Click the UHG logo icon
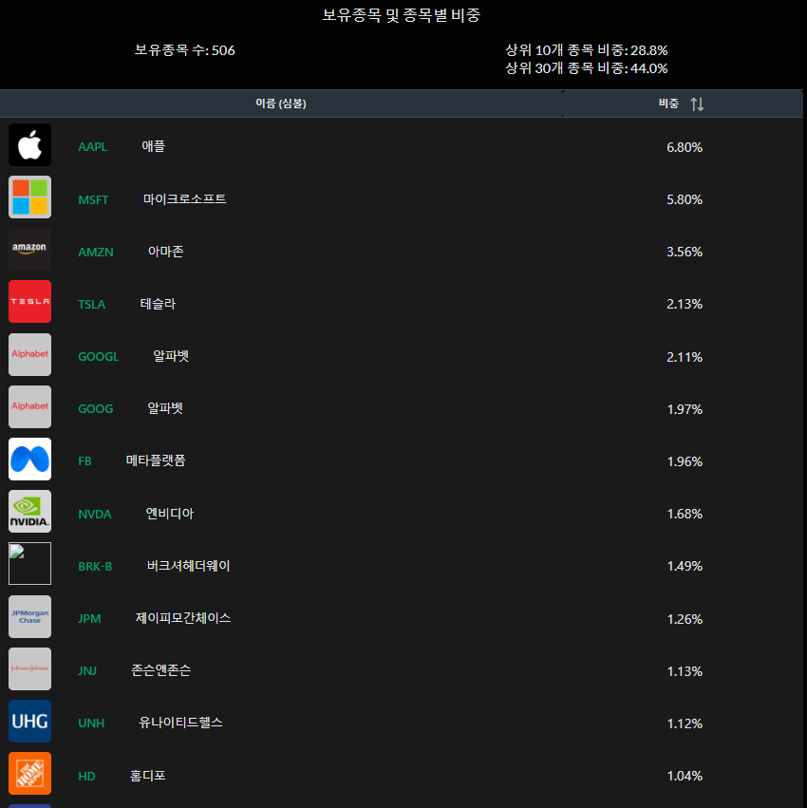 point(29,721)
